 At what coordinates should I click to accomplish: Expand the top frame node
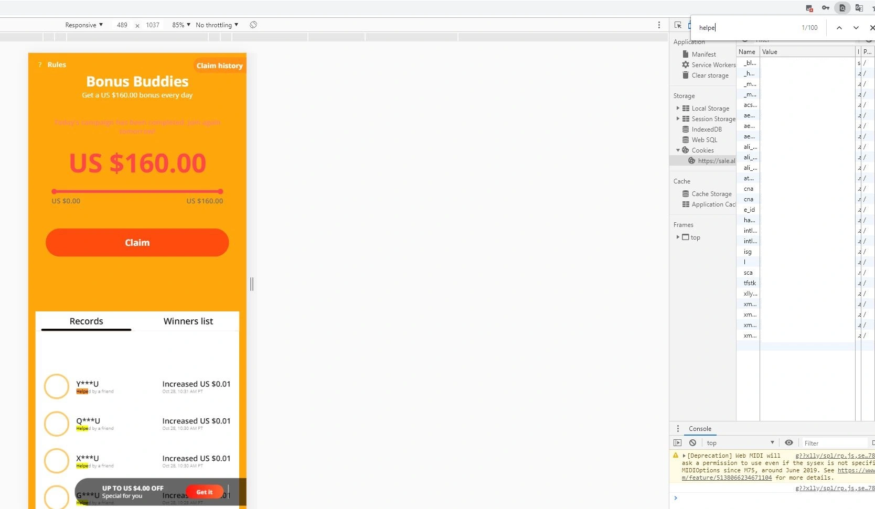(678, 237)
